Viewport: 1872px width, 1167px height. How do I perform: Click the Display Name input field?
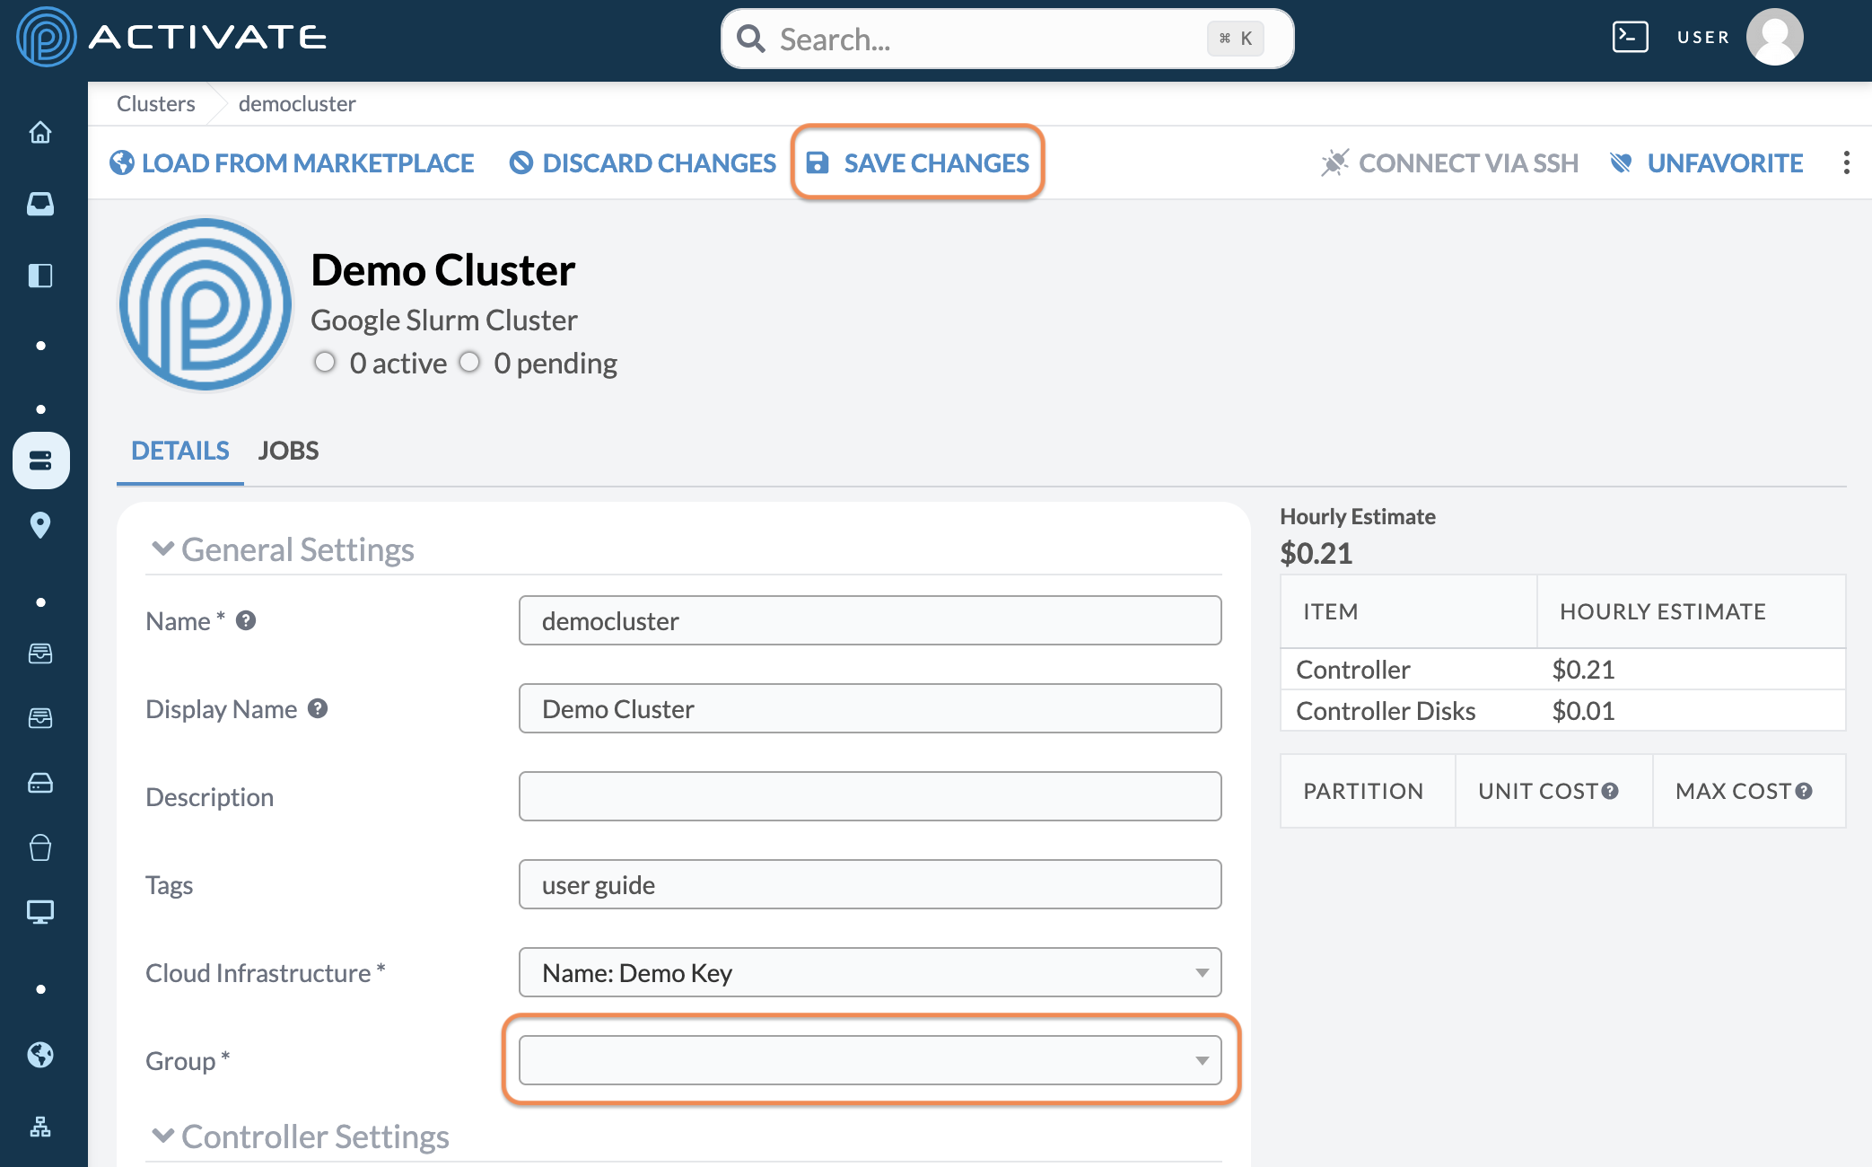click(x=870, y=708)
